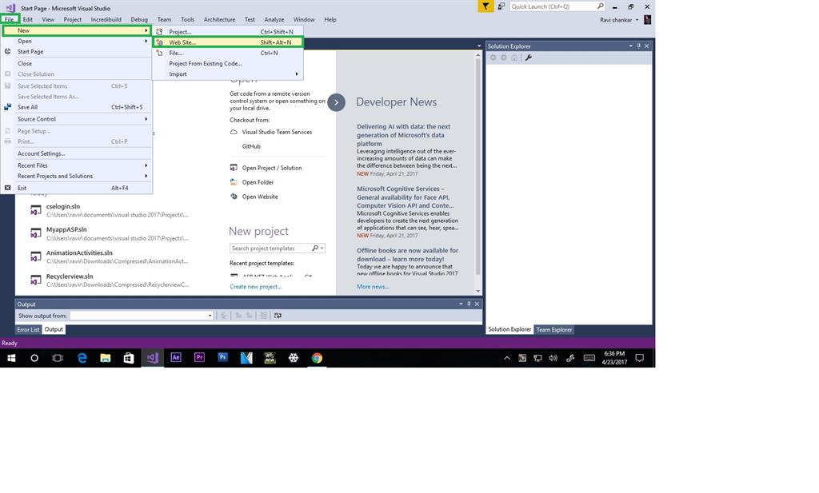Open Microsoft Edge from the taskbar
The width and height of the screenshot is (819, 493).
(x=82, y=358)
